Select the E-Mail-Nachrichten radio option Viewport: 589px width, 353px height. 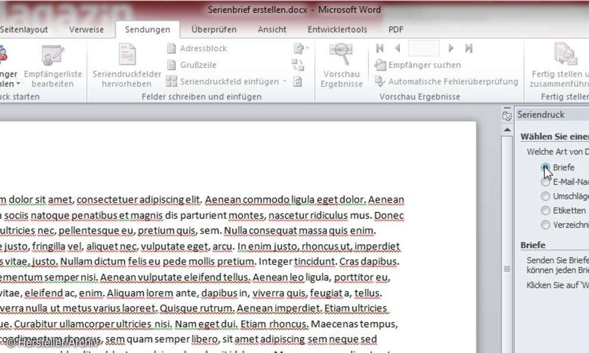(x=545, y=182)
